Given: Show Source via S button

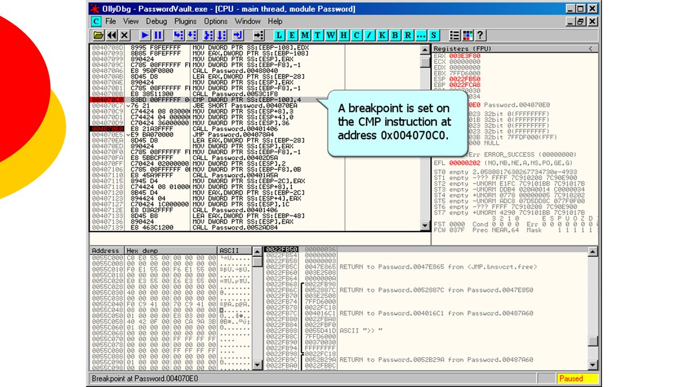Looking at the screenshot, I should pos(434,35).
